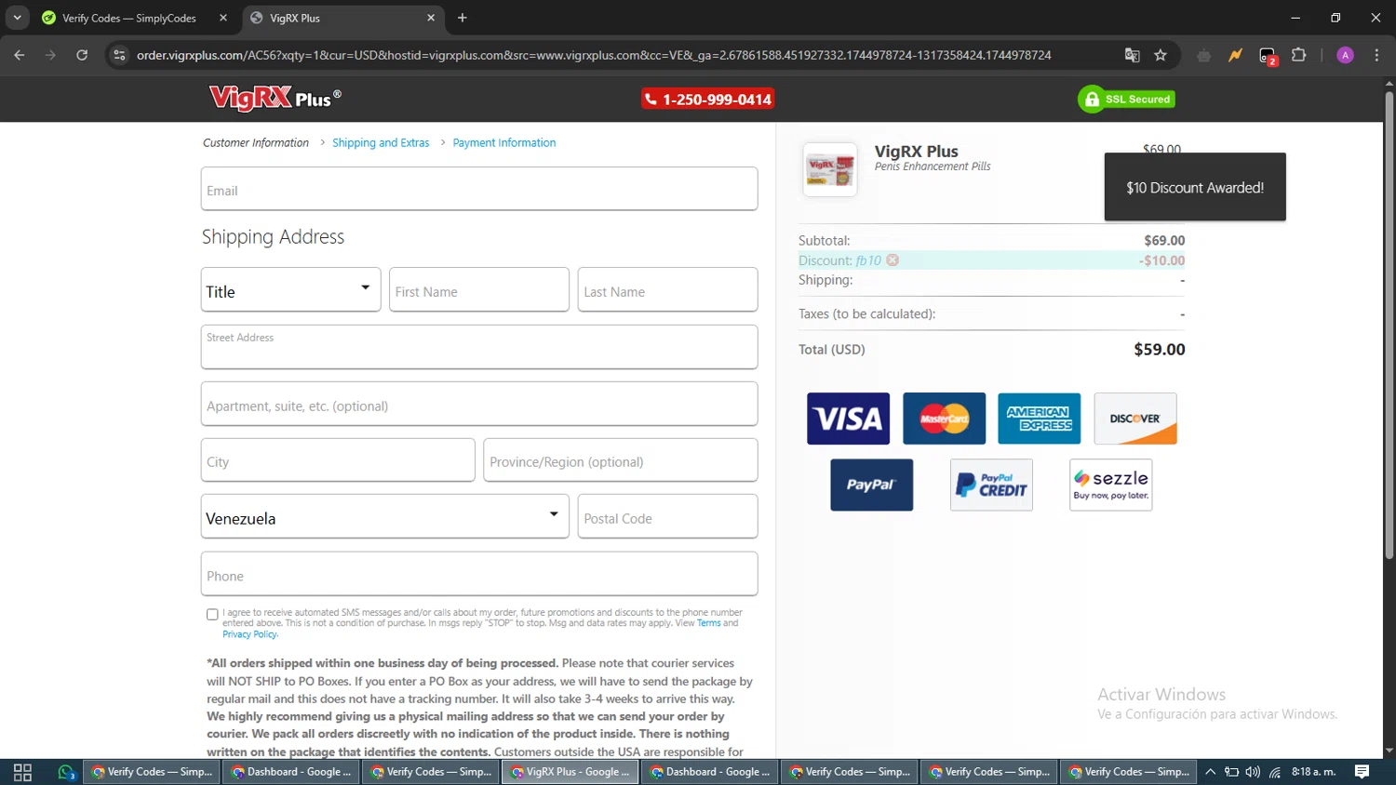Go to Shipping and Extras step
The width and height of the screenshot is (1396, 785).
click(x=381, y=142)
